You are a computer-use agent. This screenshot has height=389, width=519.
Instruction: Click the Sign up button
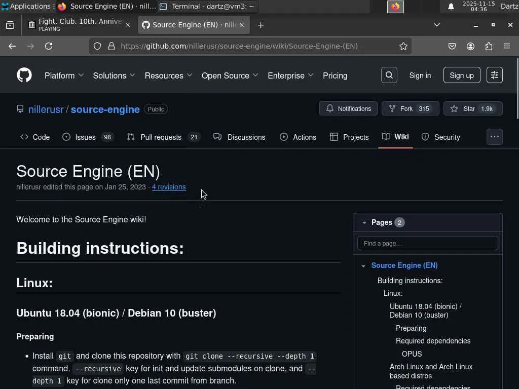[461, 75]
